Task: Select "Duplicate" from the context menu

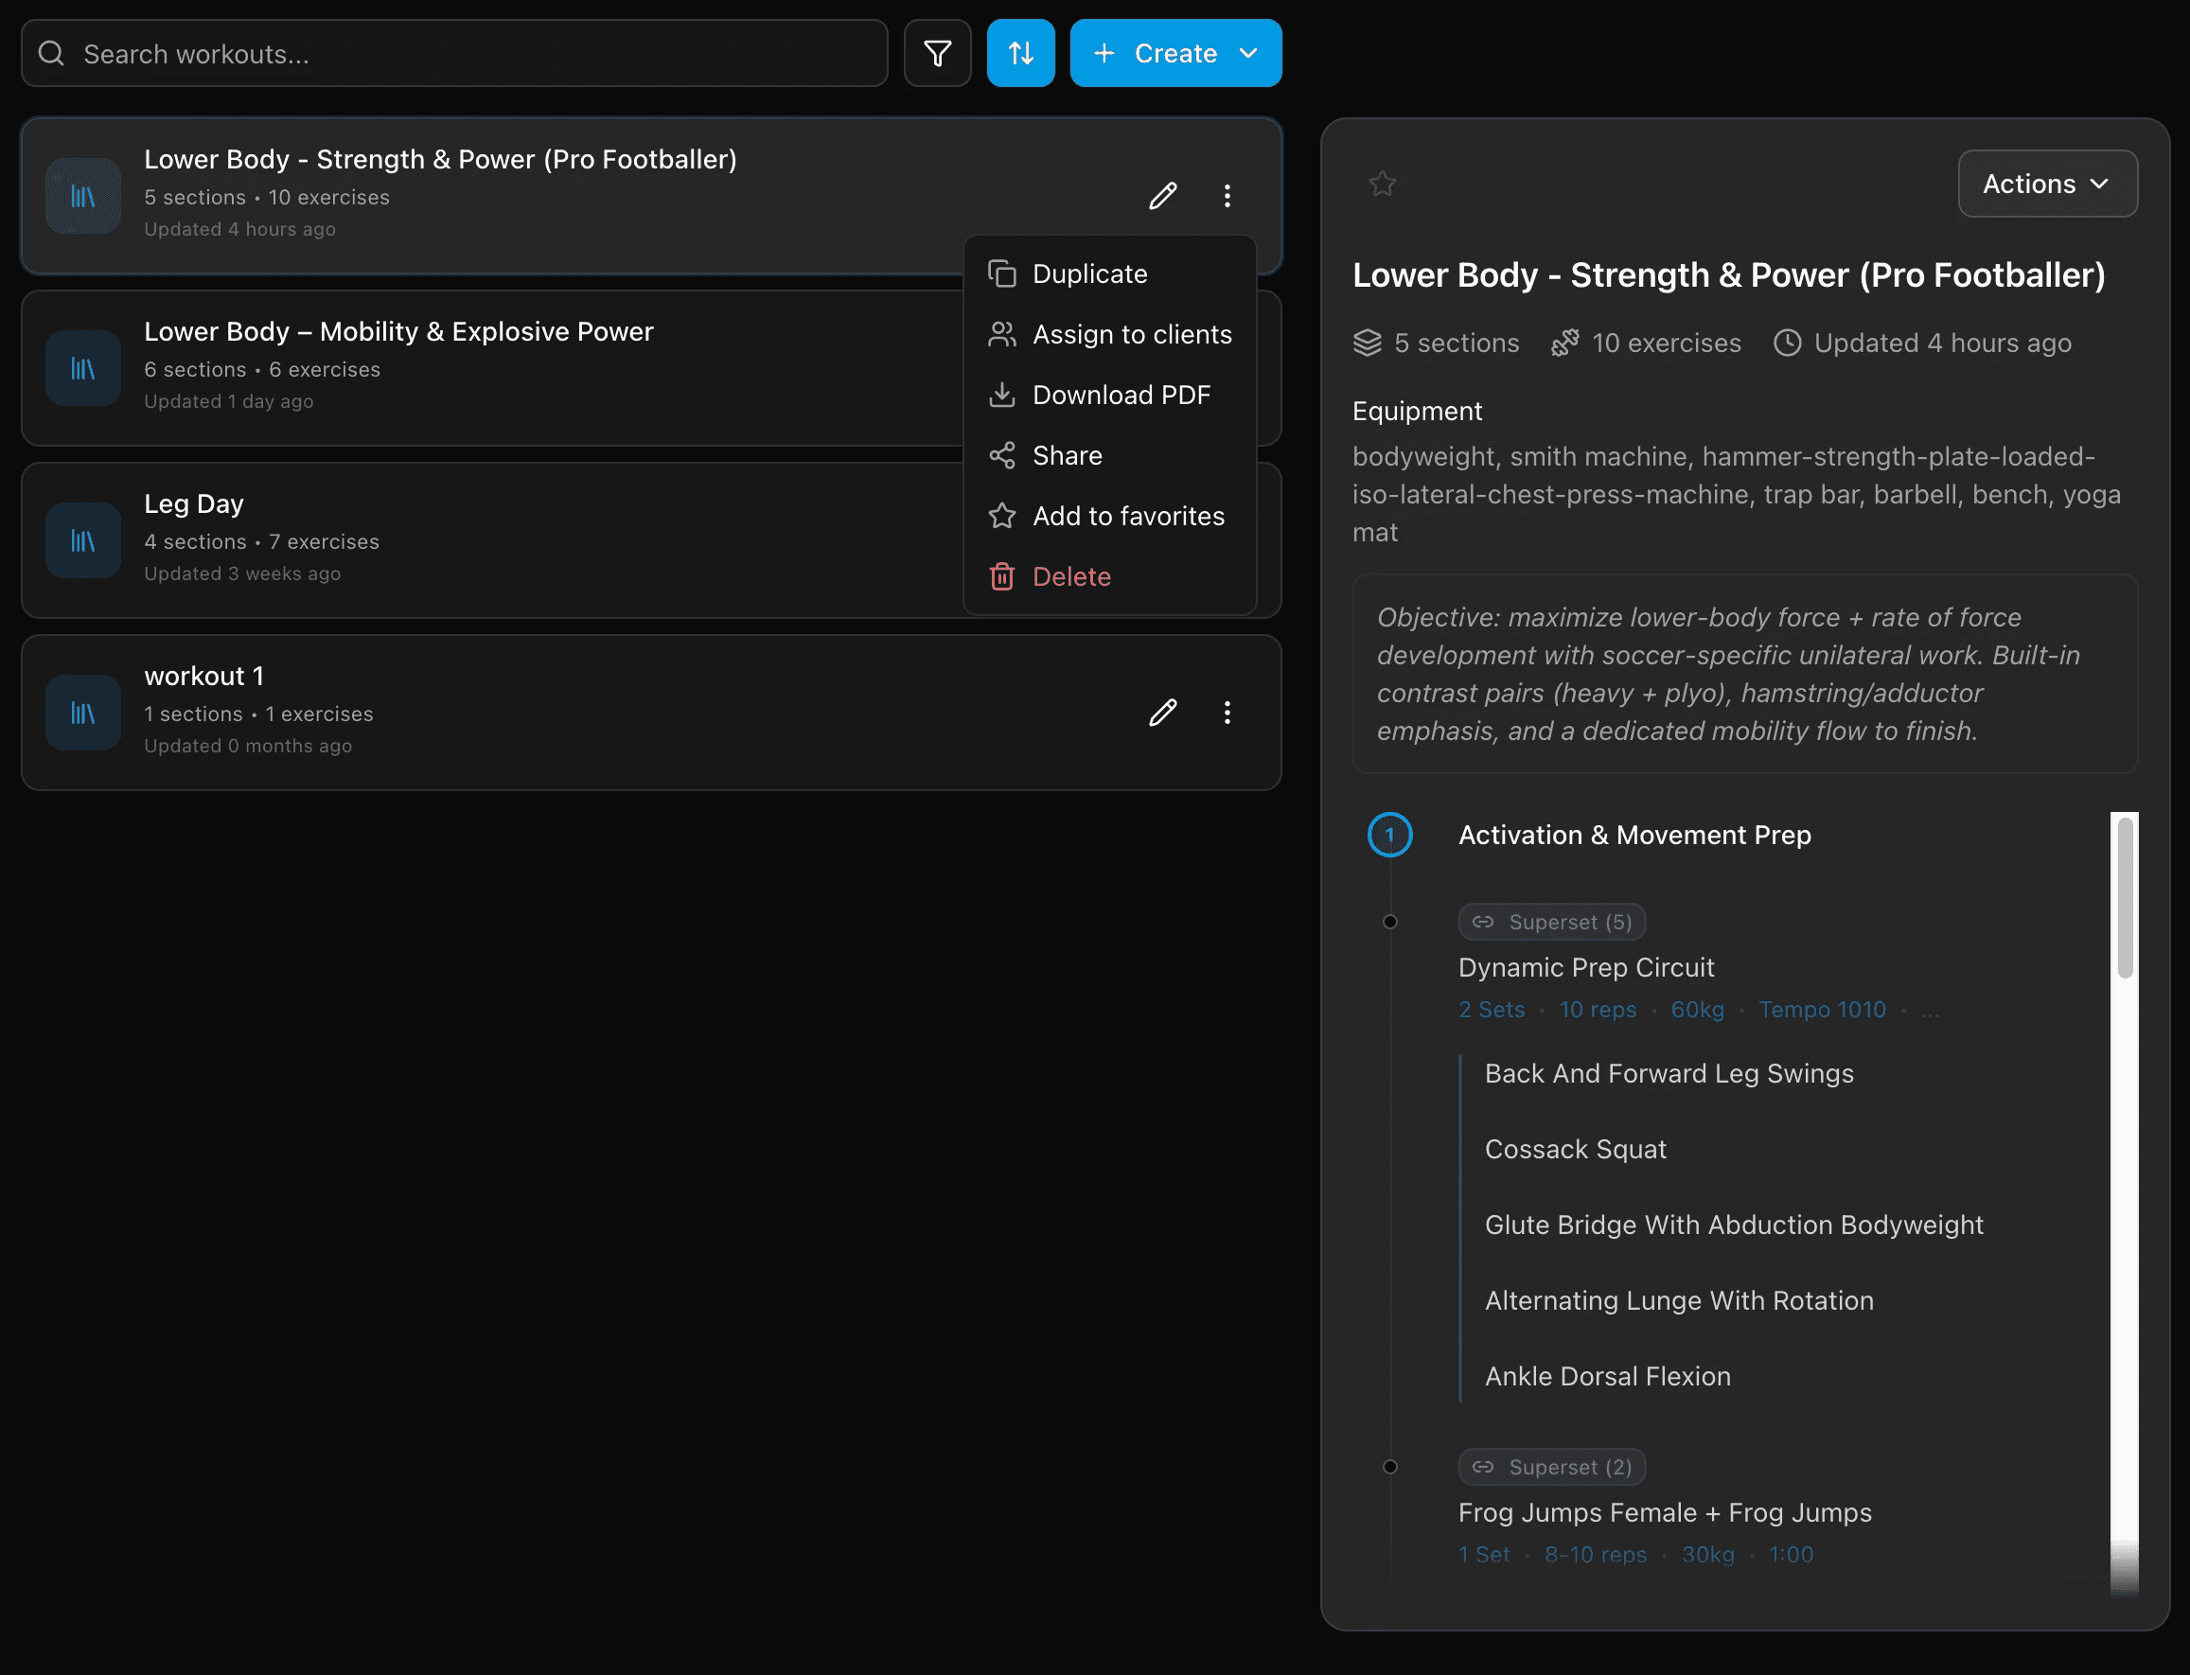Action: tap(1089, 273)
